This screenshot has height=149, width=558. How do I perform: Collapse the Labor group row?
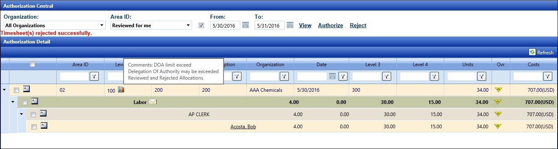click(13, 102)
